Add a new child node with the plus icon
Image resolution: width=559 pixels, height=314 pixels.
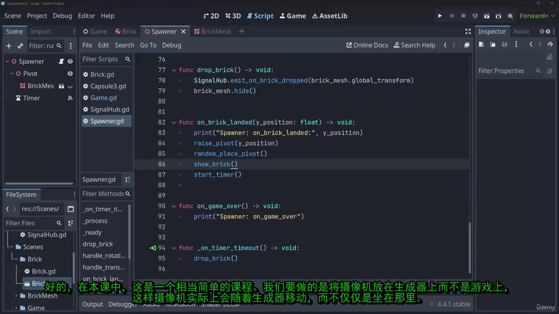(x=9, y=46)
